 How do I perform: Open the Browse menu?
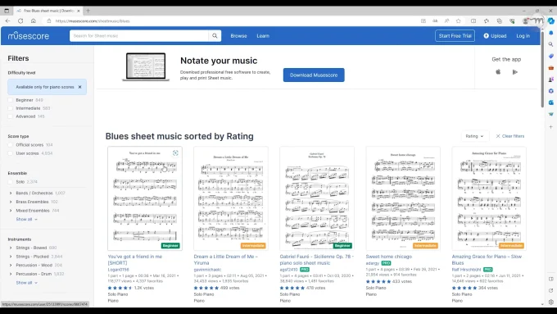(x=238, y=36)
